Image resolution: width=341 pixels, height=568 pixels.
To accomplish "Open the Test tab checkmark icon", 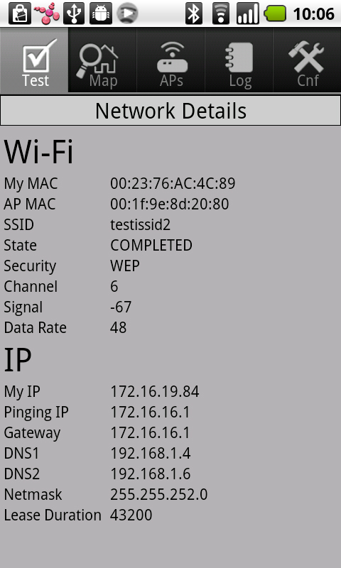I will pyautogui.click(x=34, y=60).
